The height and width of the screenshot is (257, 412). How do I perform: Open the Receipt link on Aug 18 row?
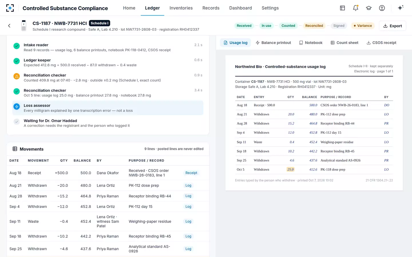pos(191,173)
